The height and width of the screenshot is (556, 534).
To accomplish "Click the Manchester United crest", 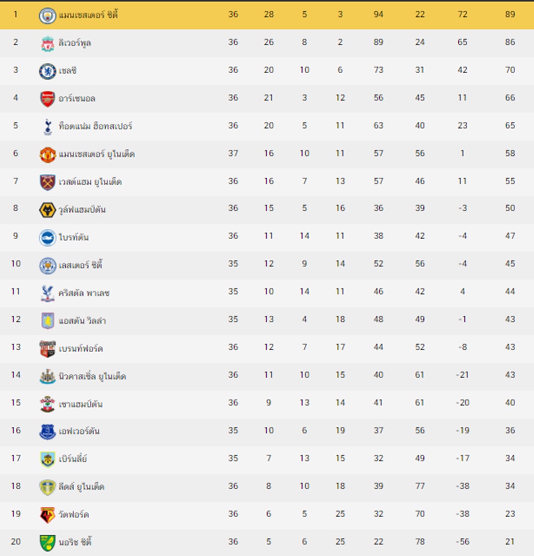I will point(47,154).
